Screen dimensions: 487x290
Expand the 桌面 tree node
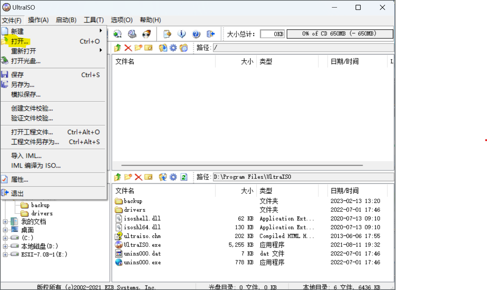click(x=5, y=230)
